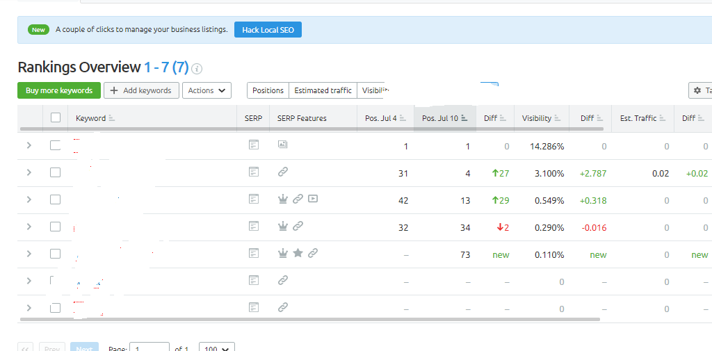
Task: Check the row with 3.100% visibility
Action: [56, 172]
